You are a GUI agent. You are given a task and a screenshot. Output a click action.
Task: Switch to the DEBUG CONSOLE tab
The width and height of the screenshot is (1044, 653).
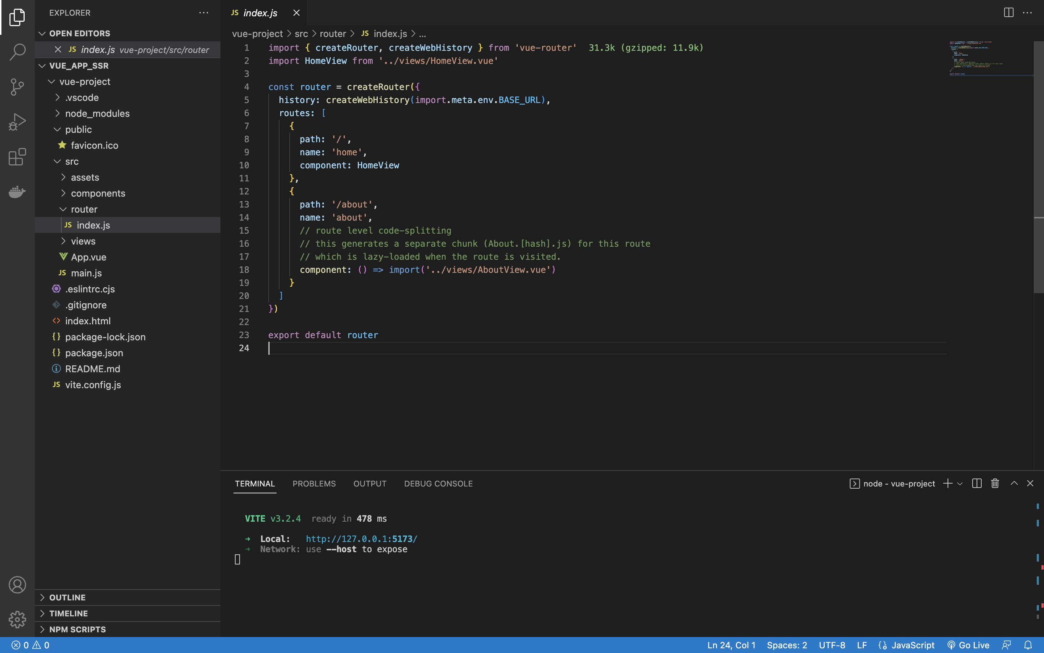[x=438, y=484]
